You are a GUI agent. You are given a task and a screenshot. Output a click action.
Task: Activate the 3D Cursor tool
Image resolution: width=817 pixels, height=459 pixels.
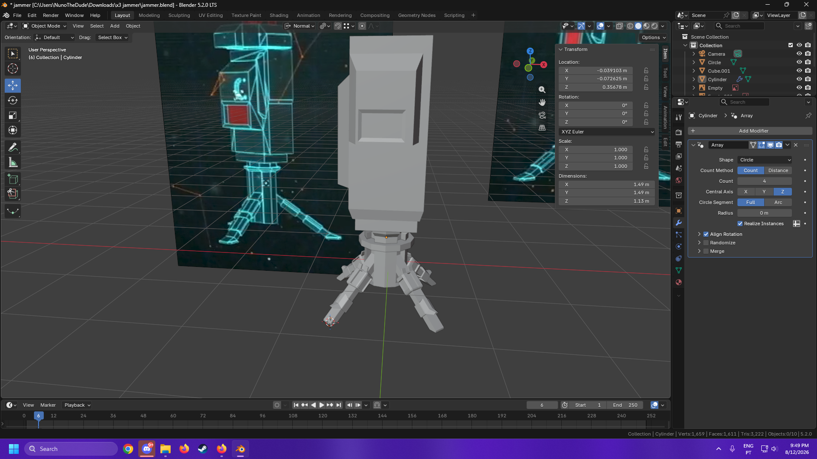coord(13,68)
